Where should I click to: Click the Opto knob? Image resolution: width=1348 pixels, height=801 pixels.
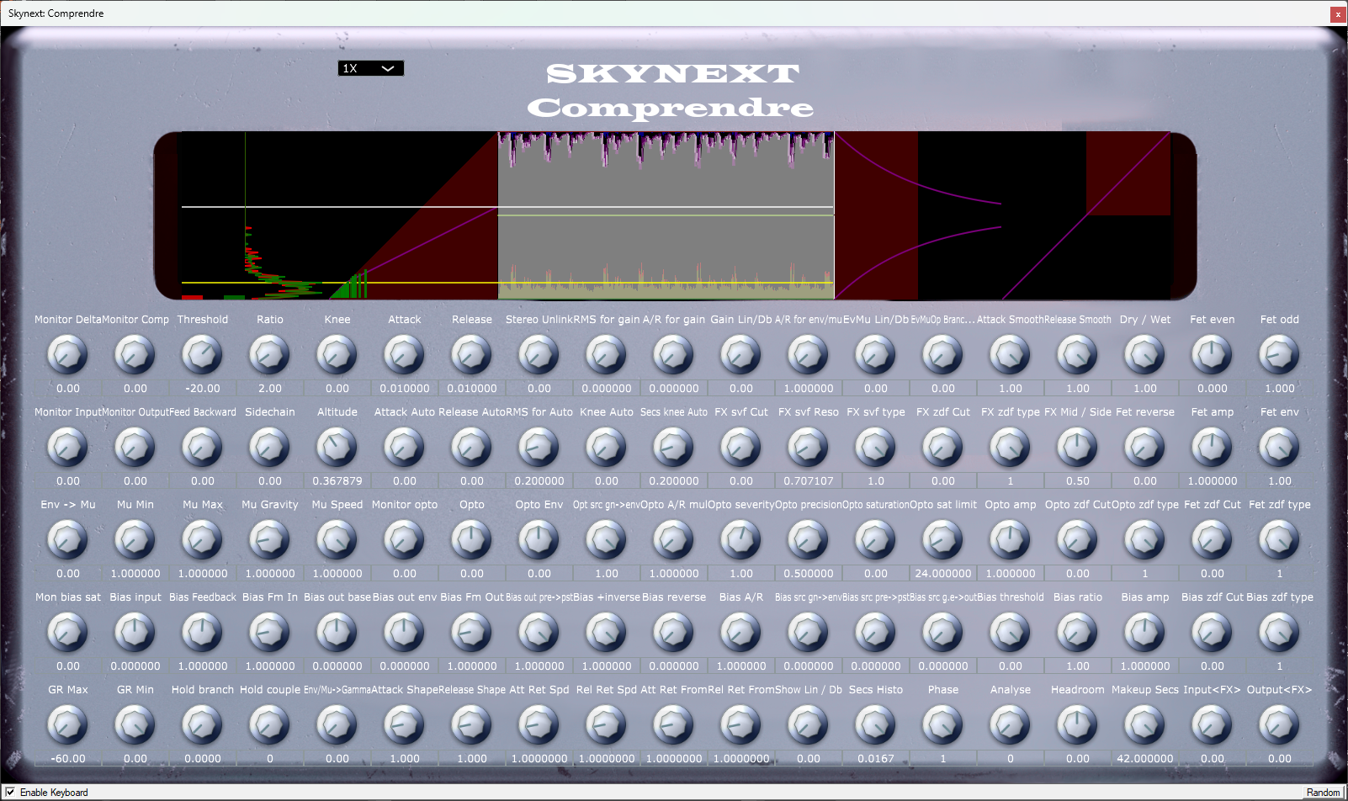pyautogui.click(x=471, y=539)
